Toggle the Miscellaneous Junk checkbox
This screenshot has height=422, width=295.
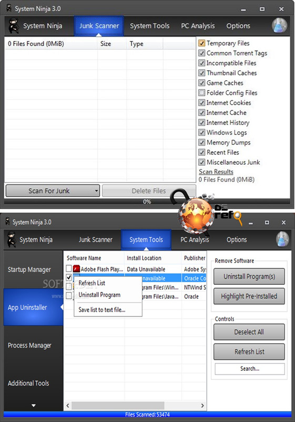[x=202, y=162]
